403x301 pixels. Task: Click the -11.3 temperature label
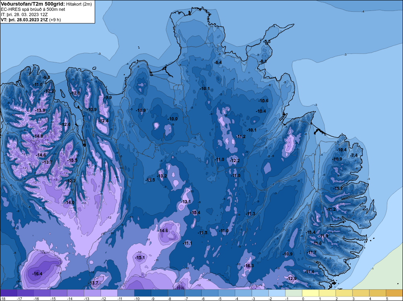[250, 214]
